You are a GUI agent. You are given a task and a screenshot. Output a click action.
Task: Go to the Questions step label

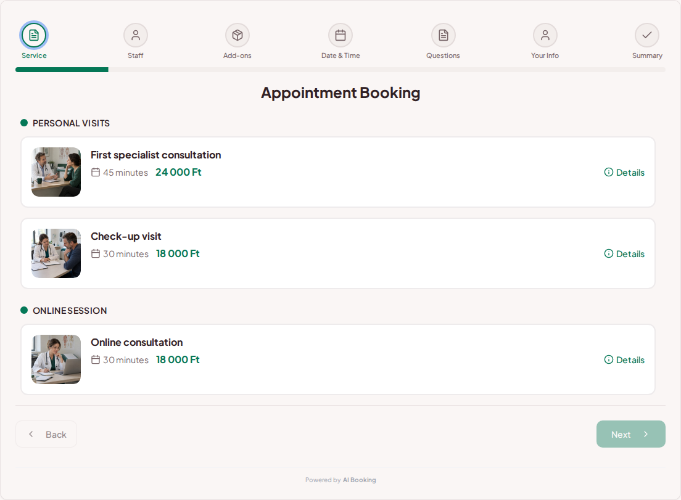tap(443, 55)
